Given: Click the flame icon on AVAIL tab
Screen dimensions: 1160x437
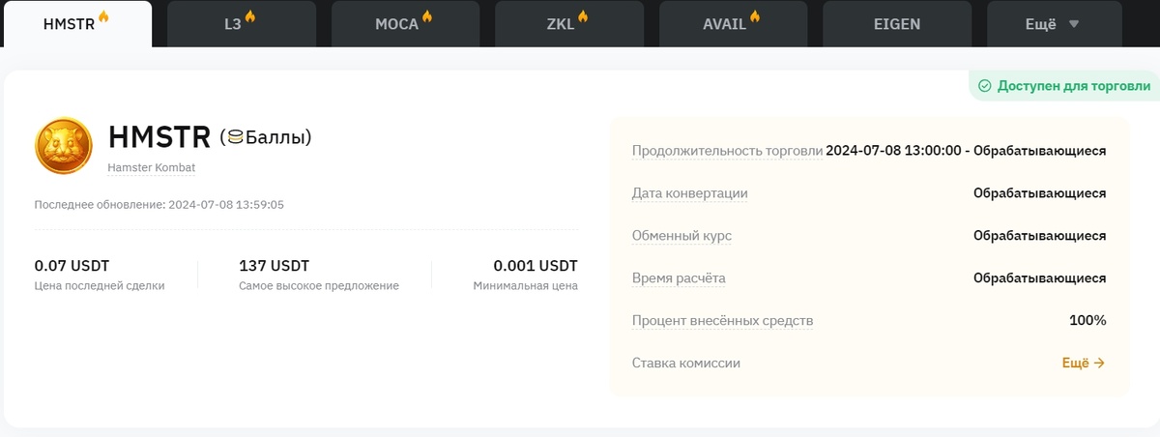Looking at the screenshot, I should (755, 18).
